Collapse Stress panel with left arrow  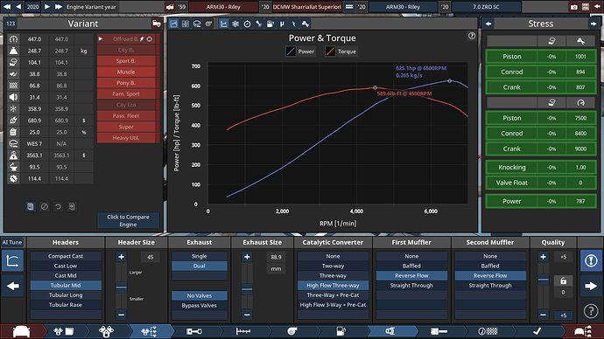[x=488, y=24]
